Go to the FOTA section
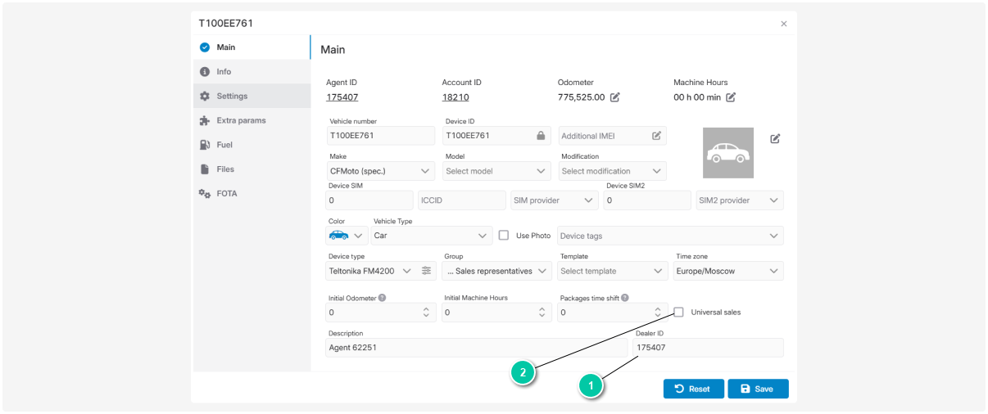 tap(227, 194)
